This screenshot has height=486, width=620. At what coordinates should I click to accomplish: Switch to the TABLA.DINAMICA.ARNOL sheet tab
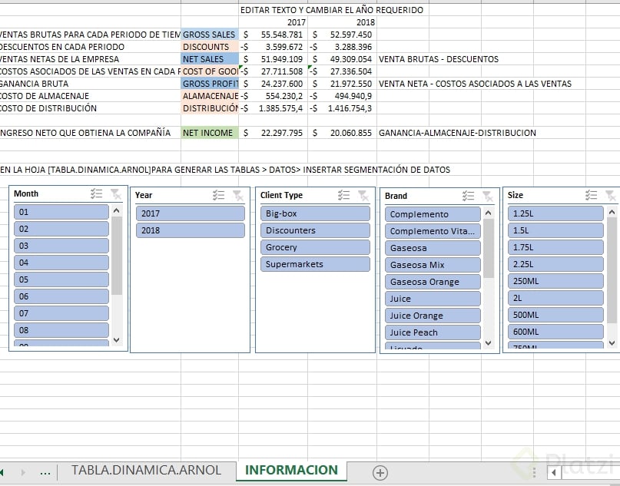(x=146, y=470)
